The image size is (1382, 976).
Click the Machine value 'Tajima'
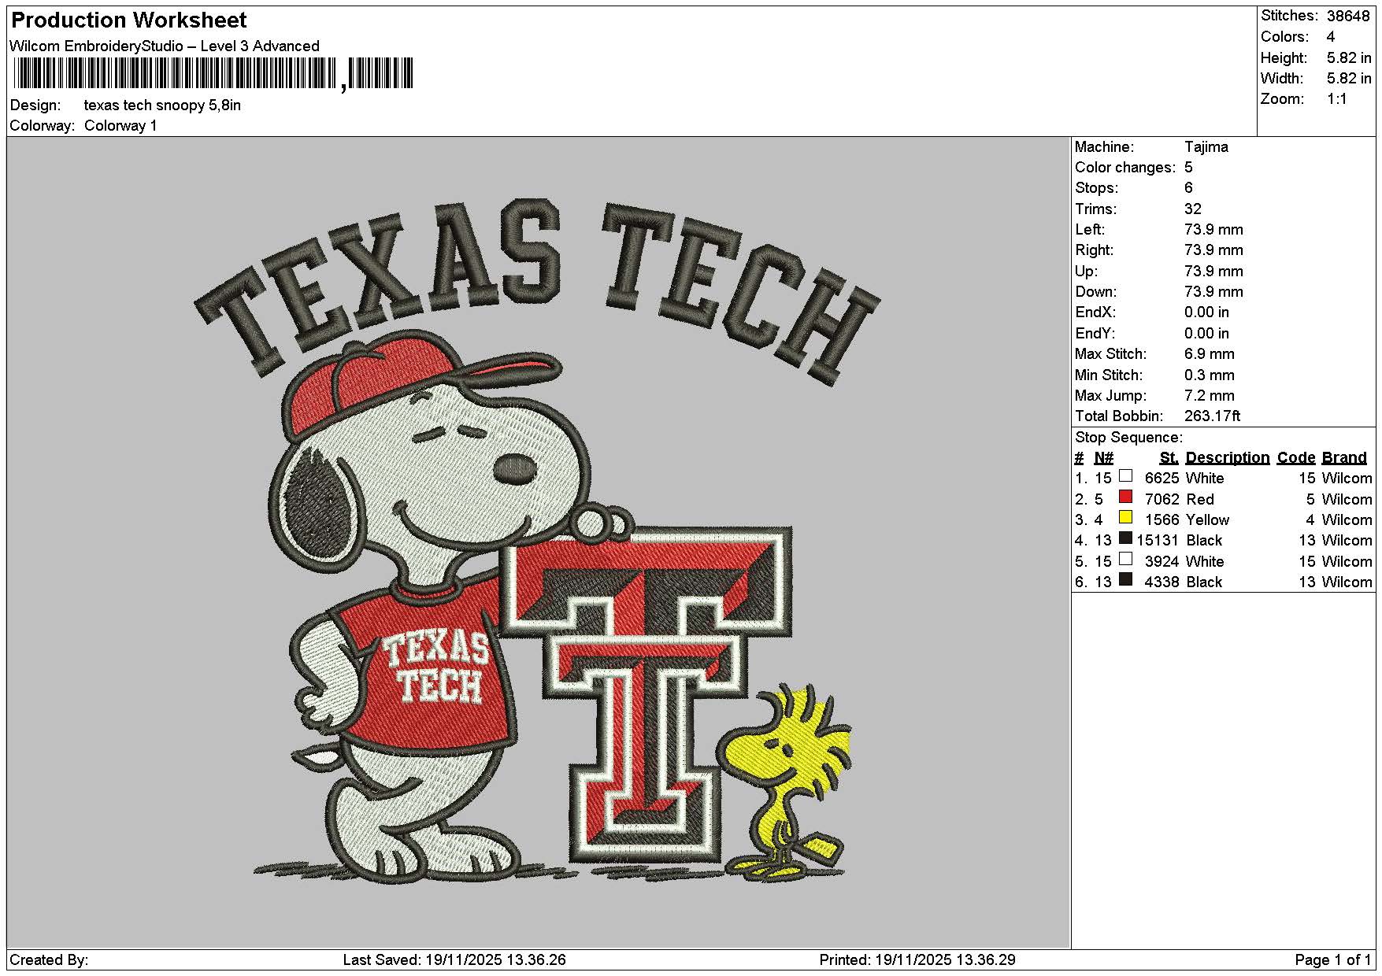[1206, 146]
